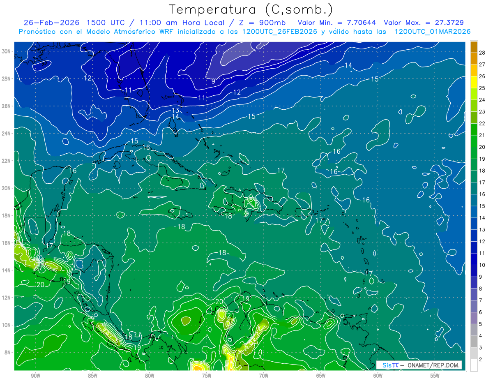This screenshot has width=493, height=381.
Task: Click the colorbar legend value "8"
Action: (x=481, y=289)
